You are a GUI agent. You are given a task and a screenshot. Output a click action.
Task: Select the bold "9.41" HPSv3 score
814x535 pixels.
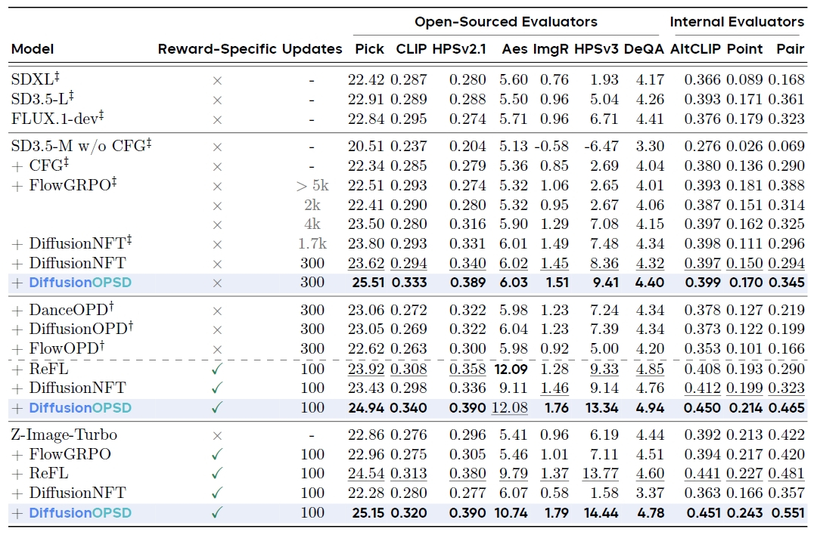(x=604, y=283)
